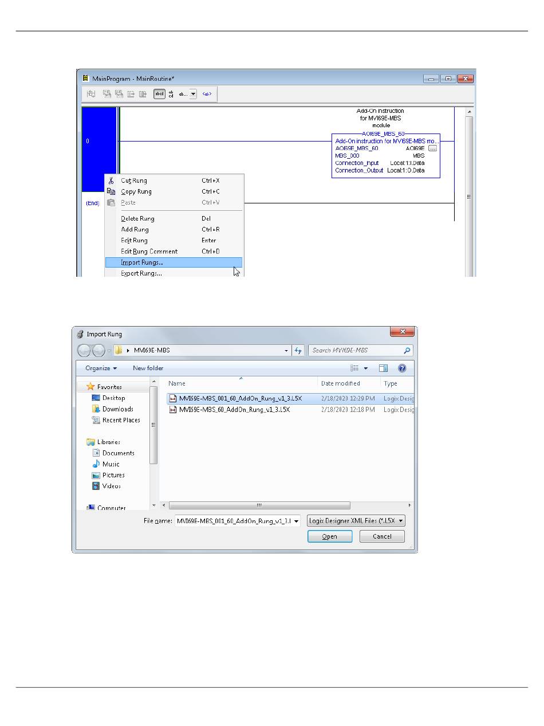Click the stacked 'ab cd' toolbar icon
Viewport: 544px width, 726px height.
pyautogui.click(x=171, y=94)
